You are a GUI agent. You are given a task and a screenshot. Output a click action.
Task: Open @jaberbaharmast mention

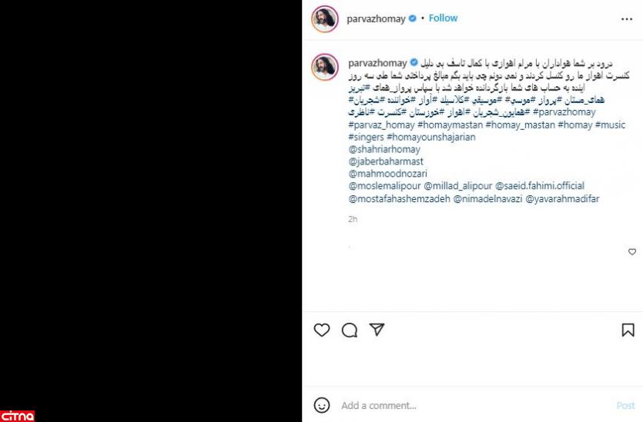(x=386, y=161)
